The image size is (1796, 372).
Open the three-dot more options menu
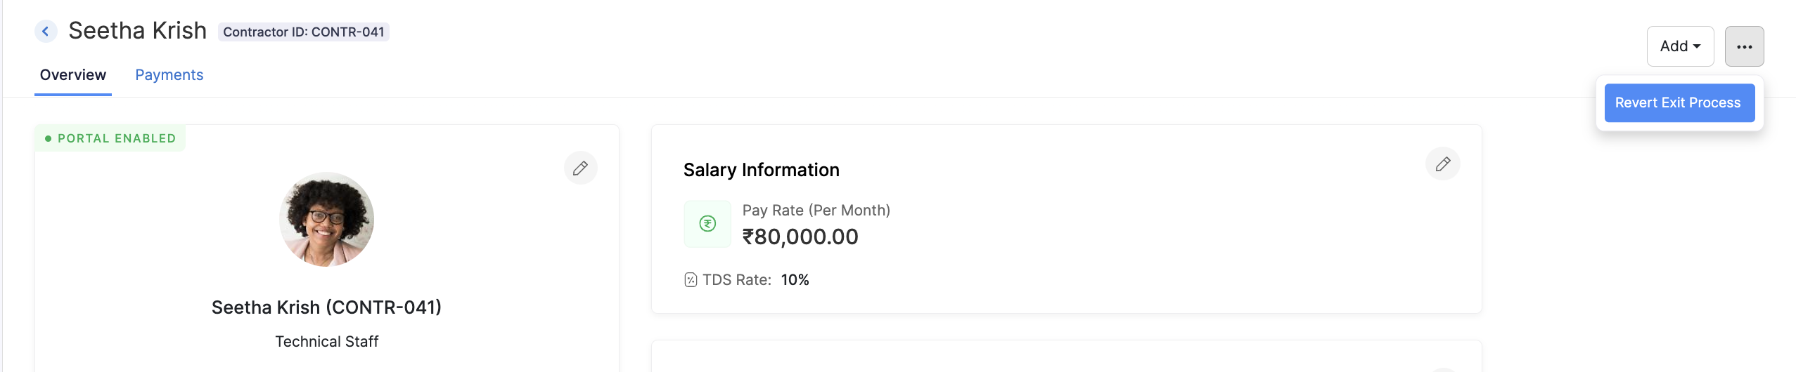tap(1744, 46)
